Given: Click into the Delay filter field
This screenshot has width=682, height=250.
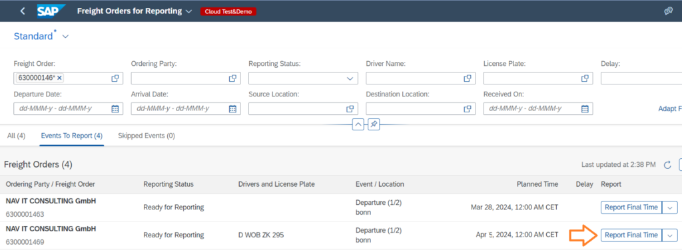Looking at the screenshot, I should tap(641, 78).
